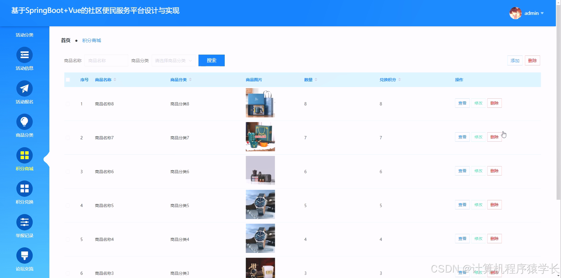Viewport: 561px width, 278px height.
Task: Open watch image of 商品名称5
Action: coord(260,204)
